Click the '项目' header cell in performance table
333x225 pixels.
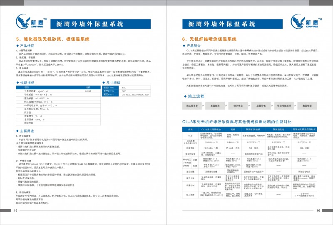pos(27,87)
